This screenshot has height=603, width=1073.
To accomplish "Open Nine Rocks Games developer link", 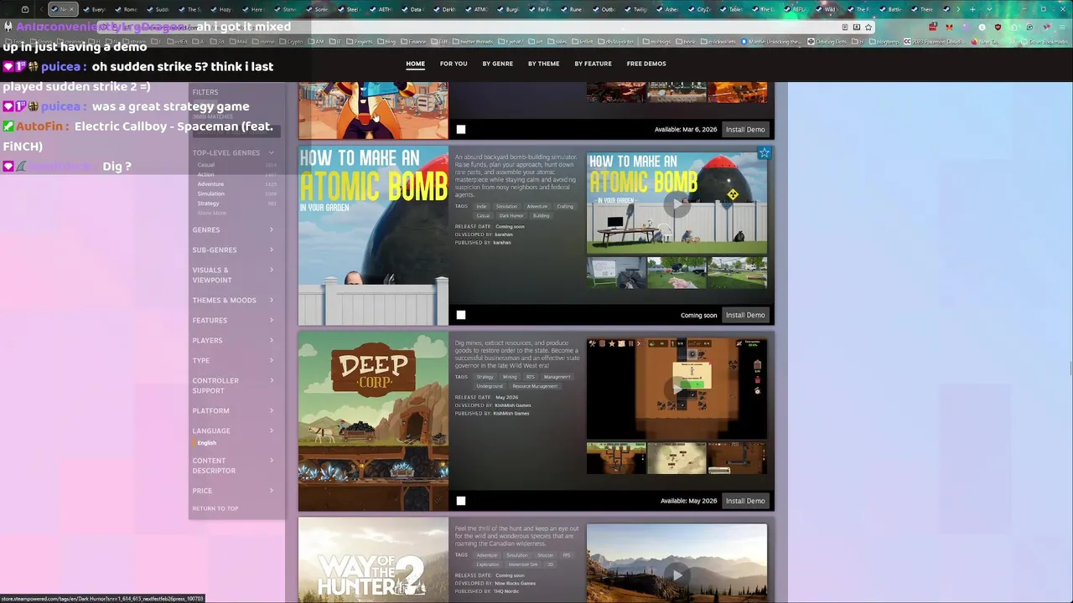I will pos(515,584).
